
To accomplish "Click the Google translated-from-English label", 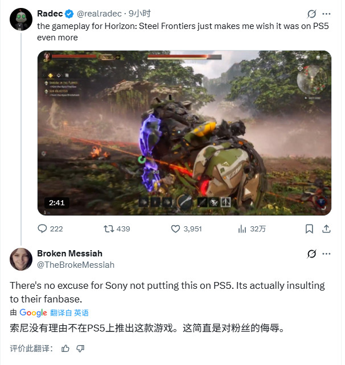I will [x=54, y=313].
